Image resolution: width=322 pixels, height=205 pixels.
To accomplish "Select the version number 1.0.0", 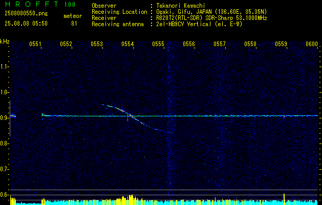I will 70,5.
